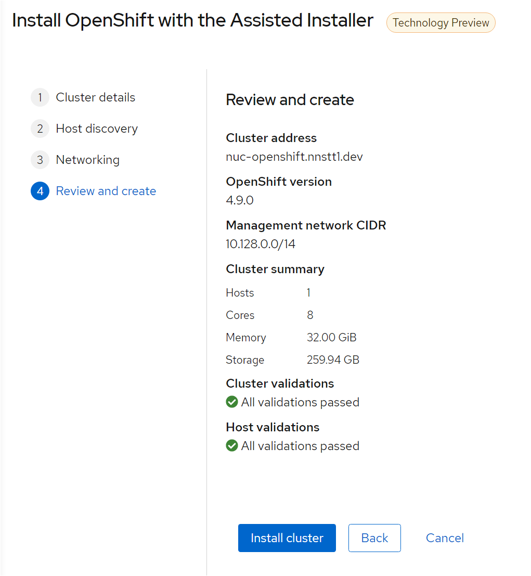The image size is (531, 576).
Task: Switch to the Networking step label
Action: (x=88, y=160)
